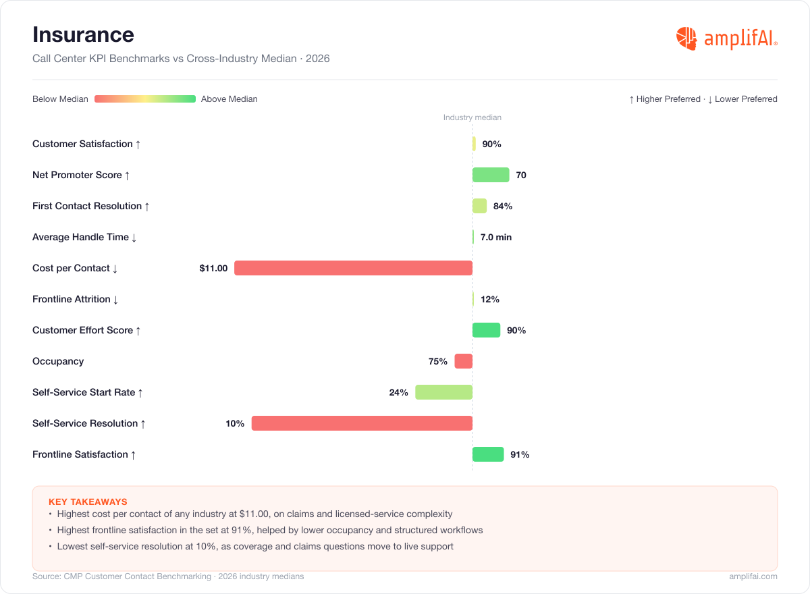Click the red Self-Service Resolution bar
Screen dimensions: 810x594
pos(362,423)
